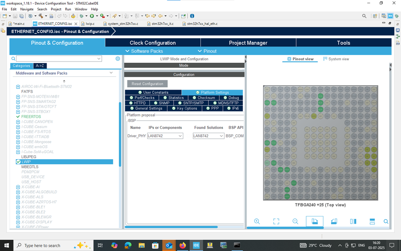The height and width of the screenshot is (251, 401).
Task: Click the STM32CubeIDE taskbar icon
Action: pos(196,245)
